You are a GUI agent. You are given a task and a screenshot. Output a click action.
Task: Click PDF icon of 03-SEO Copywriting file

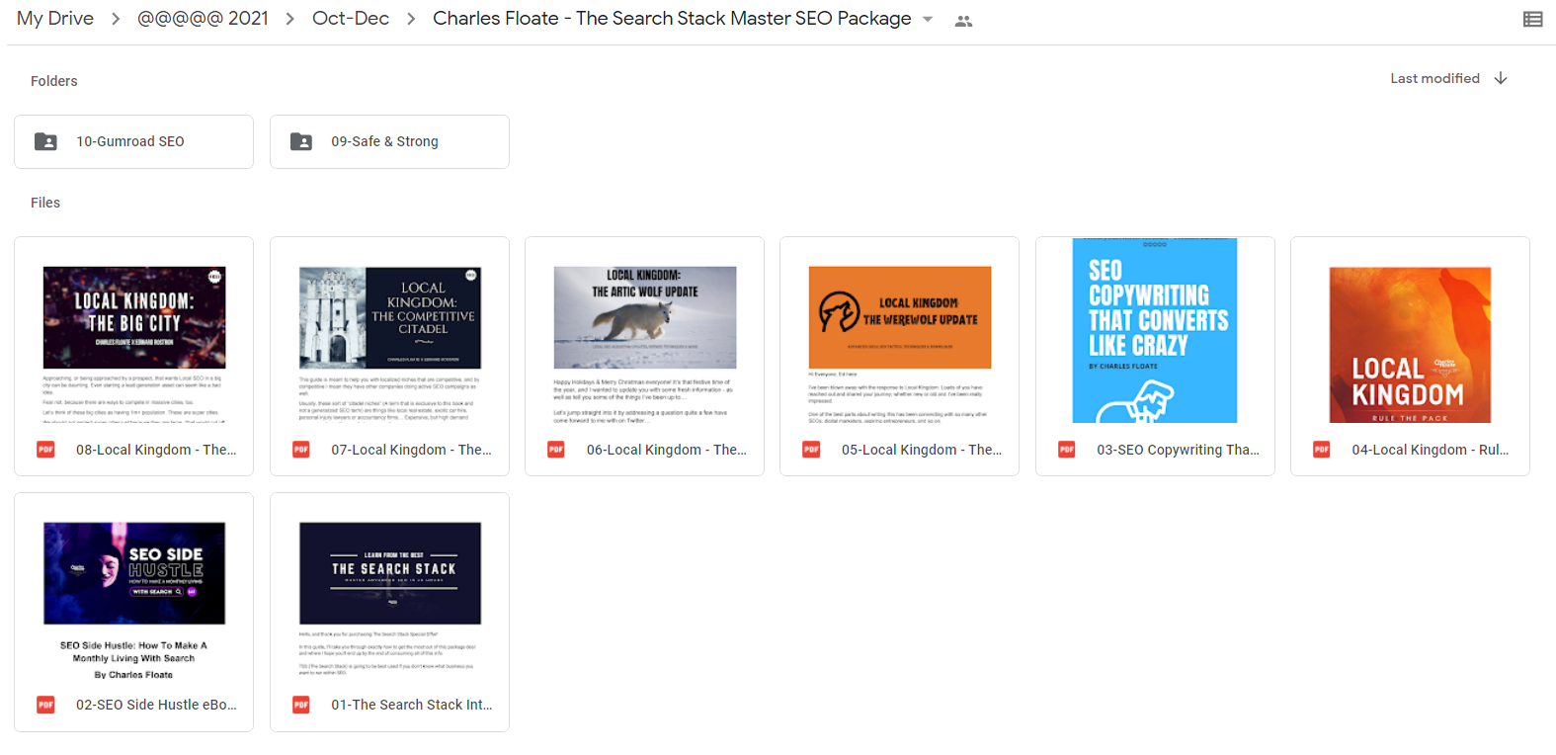tap(1067, 450)
